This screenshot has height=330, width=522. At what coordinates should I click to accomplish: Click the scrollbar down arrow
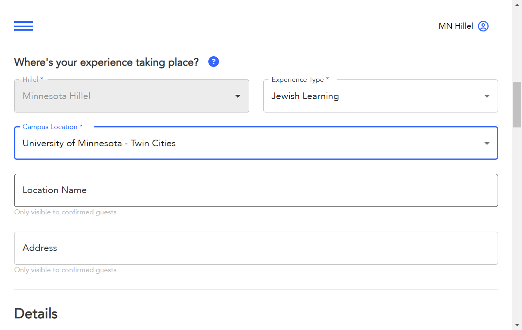coord(517,325)
